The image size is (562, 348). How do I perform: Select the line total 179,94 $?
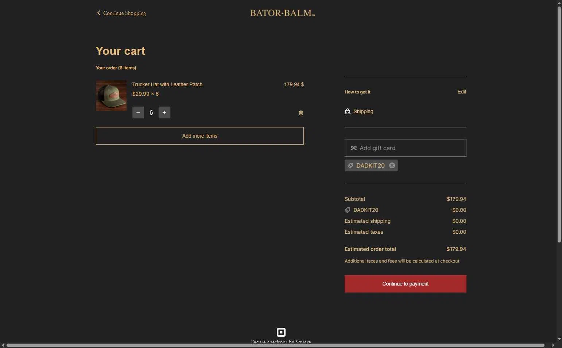(294, 84)
